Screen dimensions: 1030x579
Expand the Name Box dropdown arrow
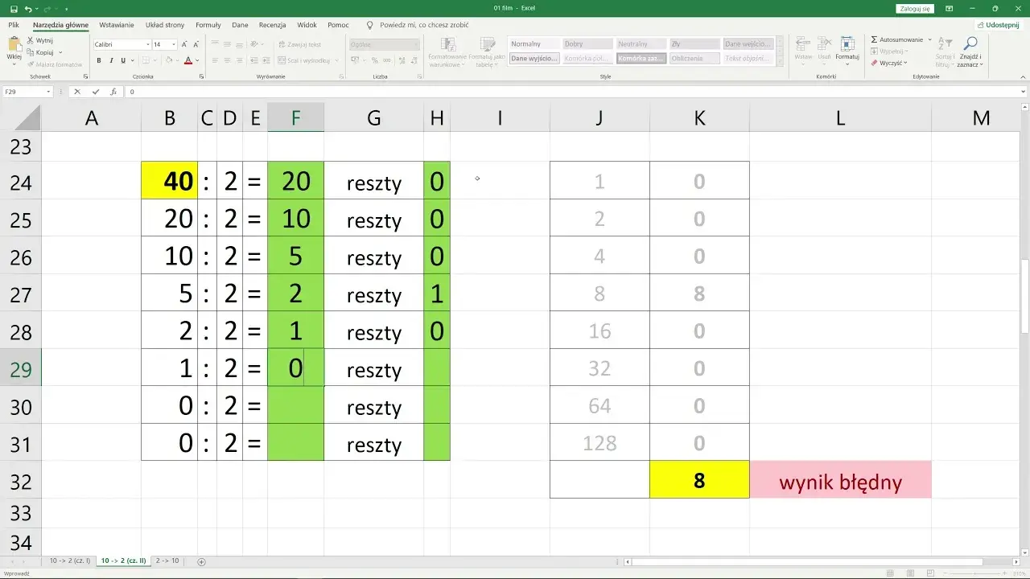(x=48, y=92)
